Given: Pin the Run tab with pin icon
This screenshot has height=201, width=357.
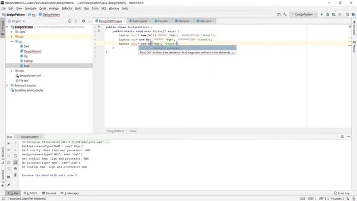Looking at the screenshot, I should pyautogui.click(x=8, y=185).
